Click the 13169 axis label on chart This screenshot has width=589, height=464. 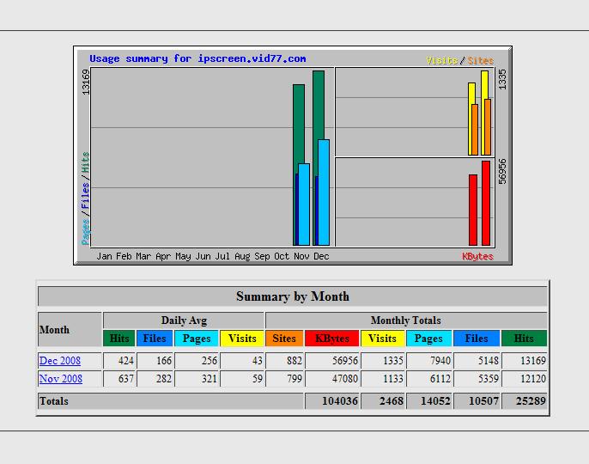[x=86, y=82]
